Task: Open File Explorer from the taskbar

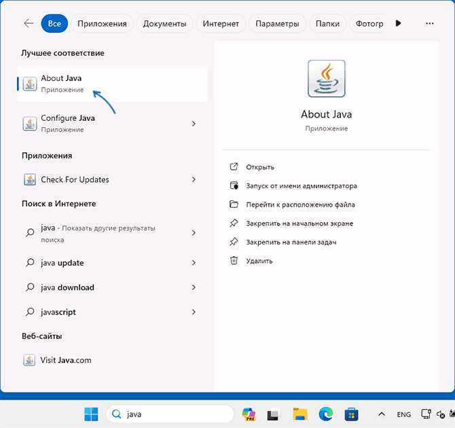Action: pos(300,414)
